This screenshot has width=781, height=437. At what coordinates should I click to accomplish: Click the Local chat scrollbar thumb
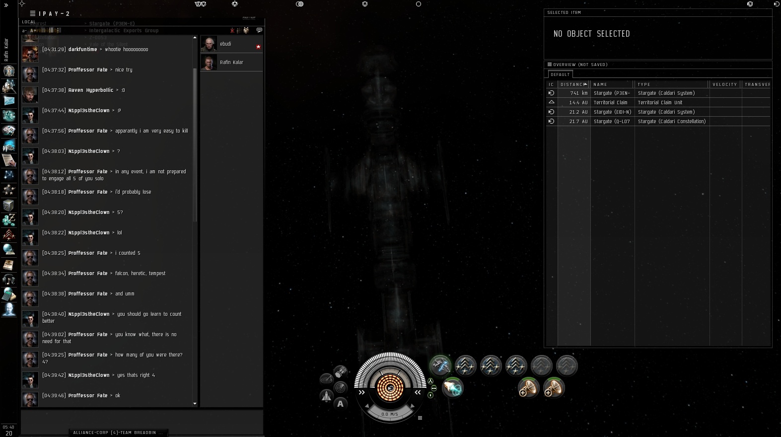pos(195,144)
